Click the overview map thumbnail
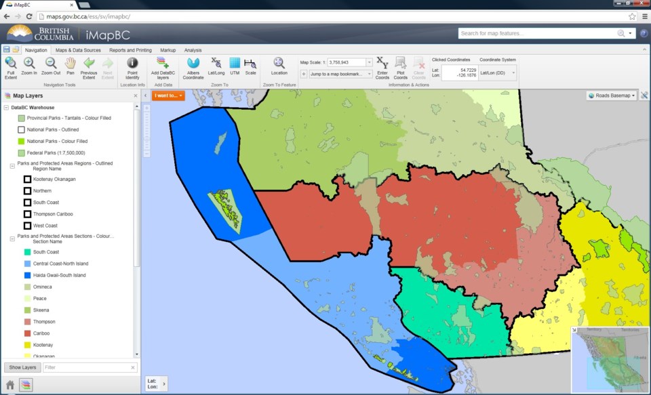The image size is (651, 395). 609,359
